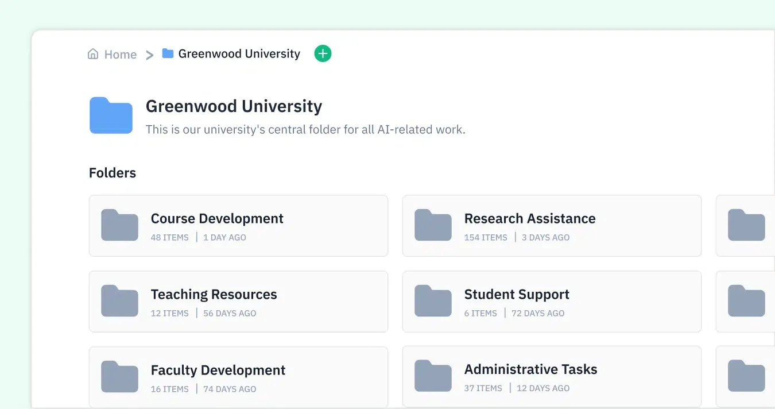Screen dimensions: 775x409
Task: Click the green plus button to create new item
Action: tap(323, 53)
